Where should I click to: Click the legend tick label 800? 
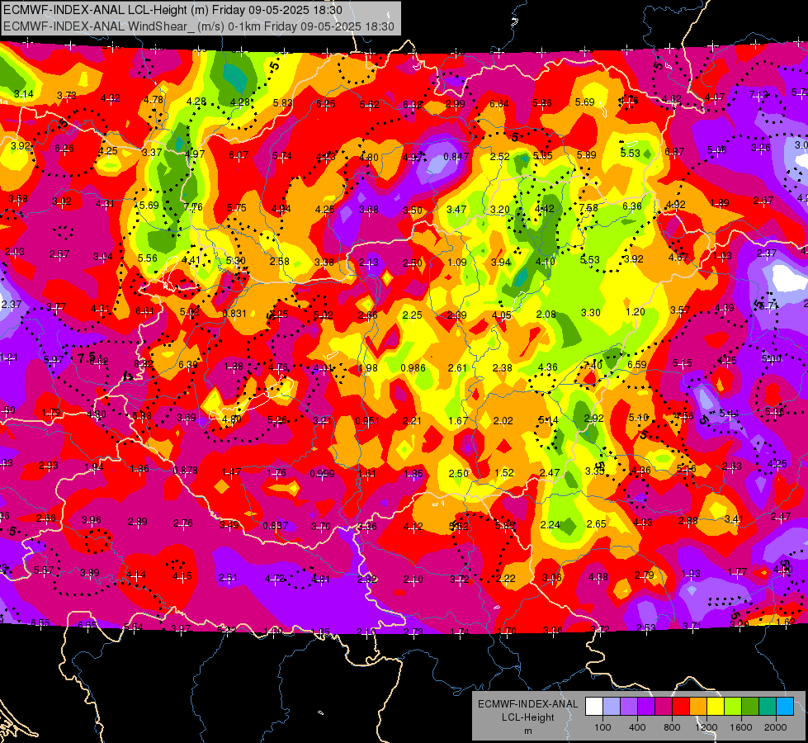[672, 727]
